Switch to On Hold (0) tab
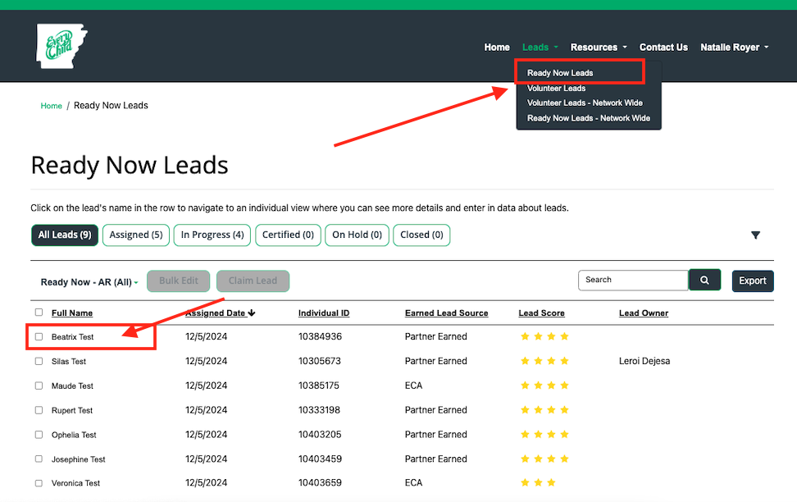The image size is (797, 502). point(357,235)
